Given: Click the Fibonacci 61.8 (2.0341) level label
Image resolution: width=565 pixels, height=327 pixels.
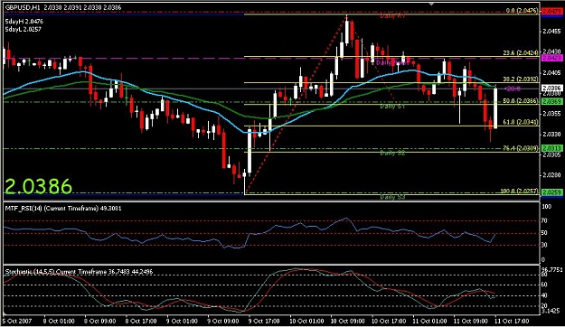Looking at the screenshot, I should [521, 122].
